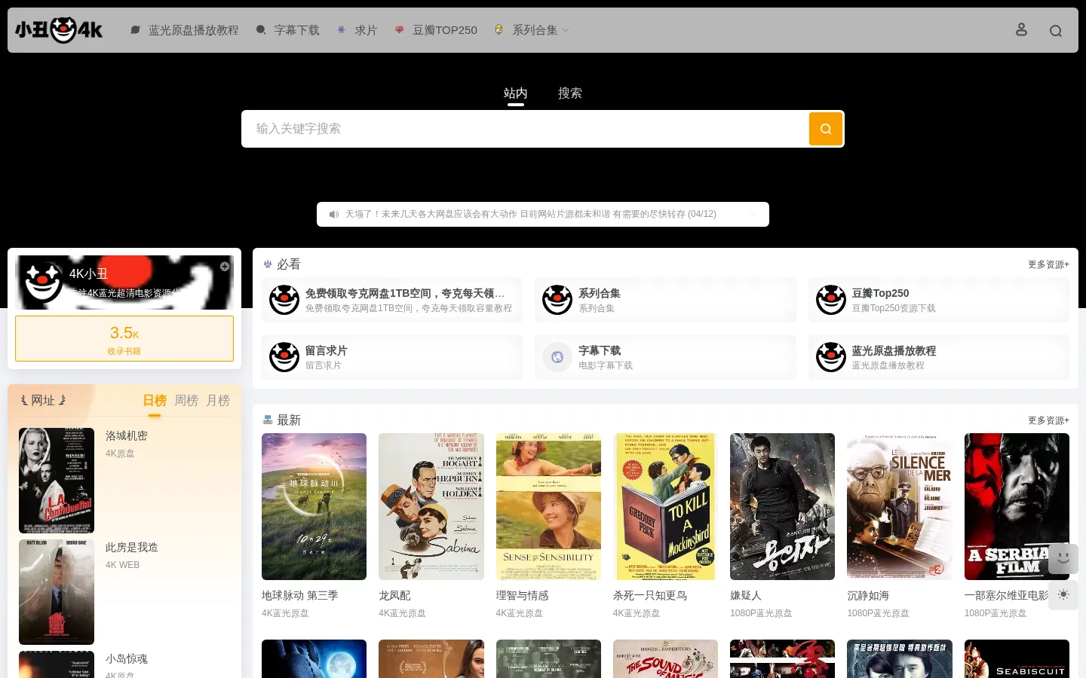1086x678 pixels.
Task: Switch to the 搜索 search tab
Action: (x=570, y=93)
